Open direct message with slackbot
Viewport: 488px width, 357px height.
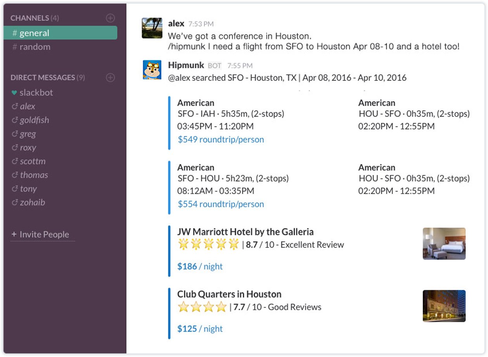pyautogui.click(x=36, y=93)
